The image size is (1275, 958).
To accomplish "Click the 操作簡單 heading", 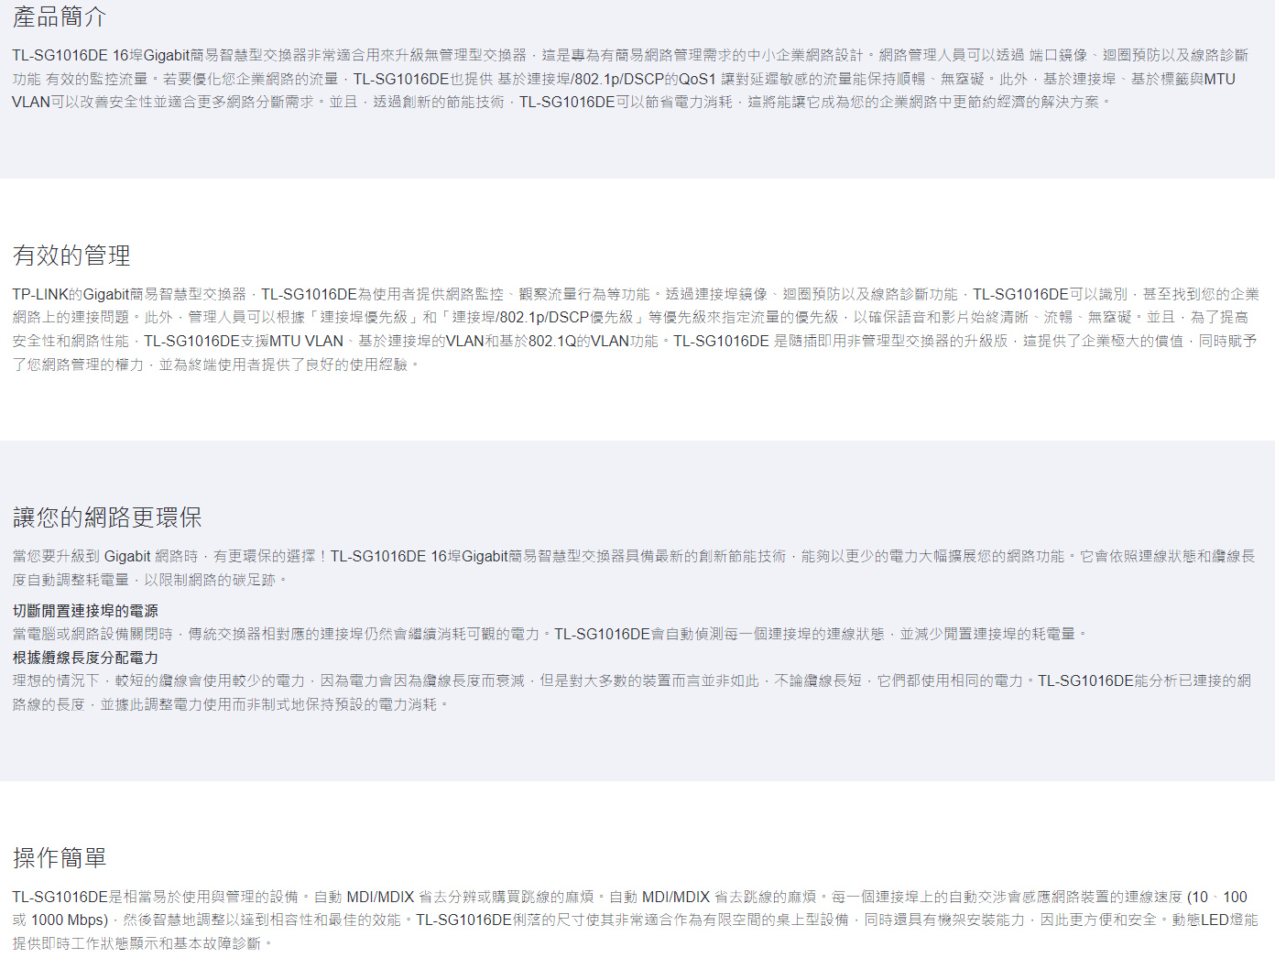I will point(60,858).
